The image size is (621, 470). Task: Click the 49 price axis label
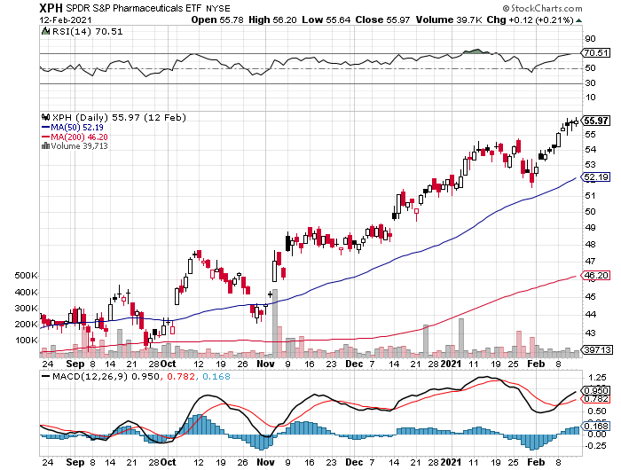[x=590, y=227]
